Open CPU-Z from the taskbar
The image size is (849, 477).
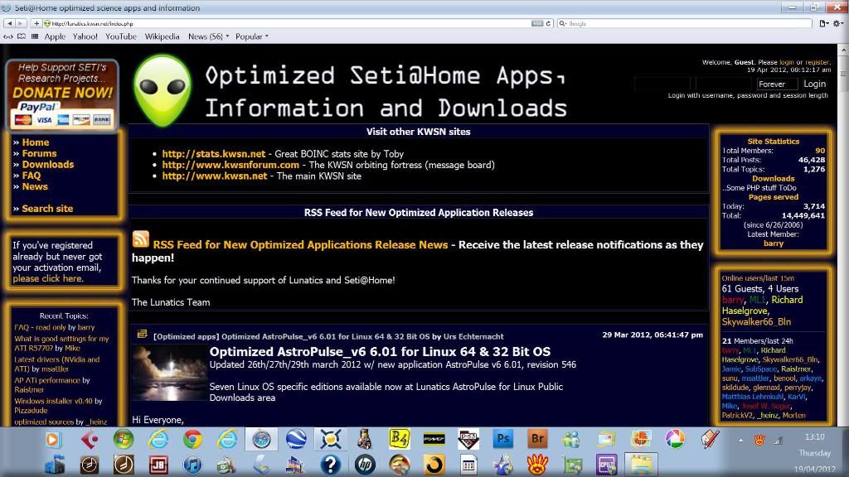coord(607,464)
